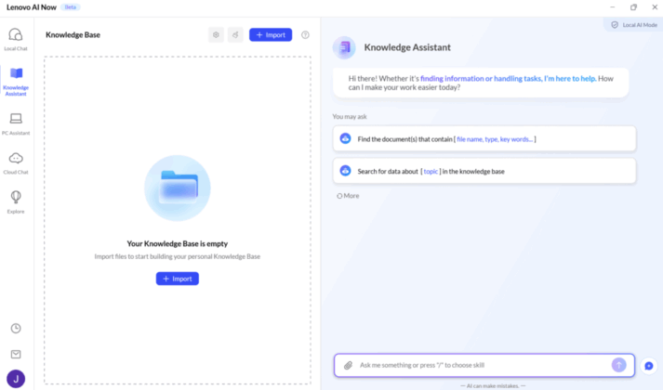Click the greeting message bubble

[x=481, y=83]
